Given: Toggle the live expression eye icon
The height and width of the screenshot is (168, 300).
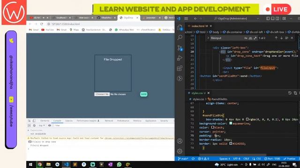Looking at the screenshot, I should [x=50, y=126].
